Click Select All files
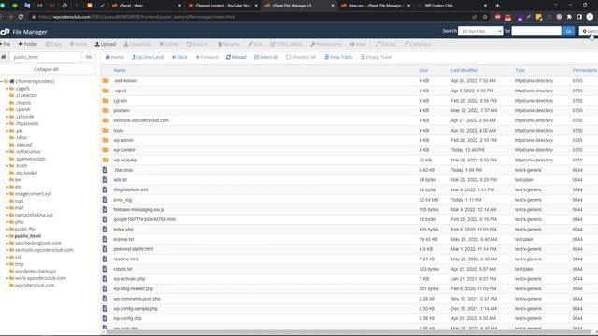Viewport: 598px width, 336px height. 266,57
